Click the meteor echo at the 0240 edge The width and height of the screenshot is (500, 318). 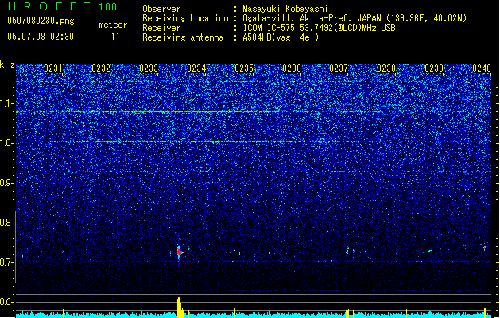[485, 248]
